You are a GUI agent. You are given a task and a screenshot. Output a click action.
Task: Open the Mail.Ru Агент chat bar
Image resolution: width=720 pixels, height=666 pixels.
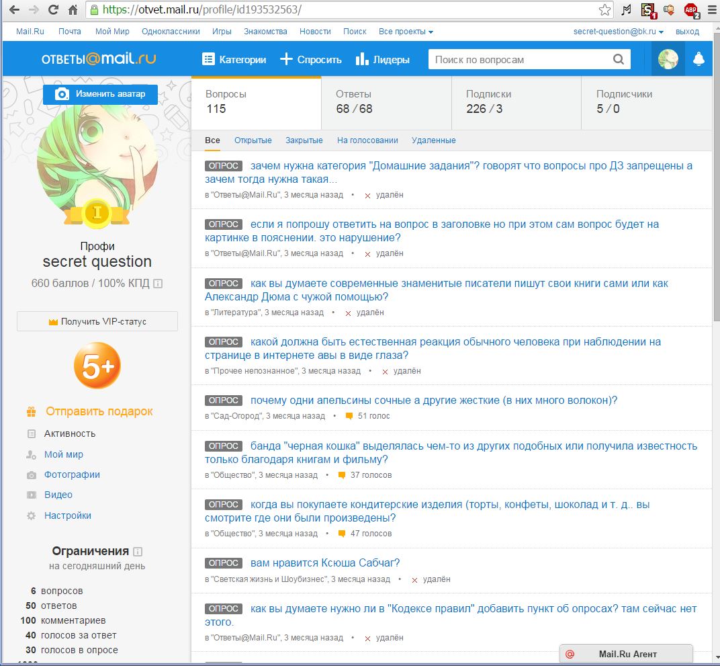click(x=626, y=654)
